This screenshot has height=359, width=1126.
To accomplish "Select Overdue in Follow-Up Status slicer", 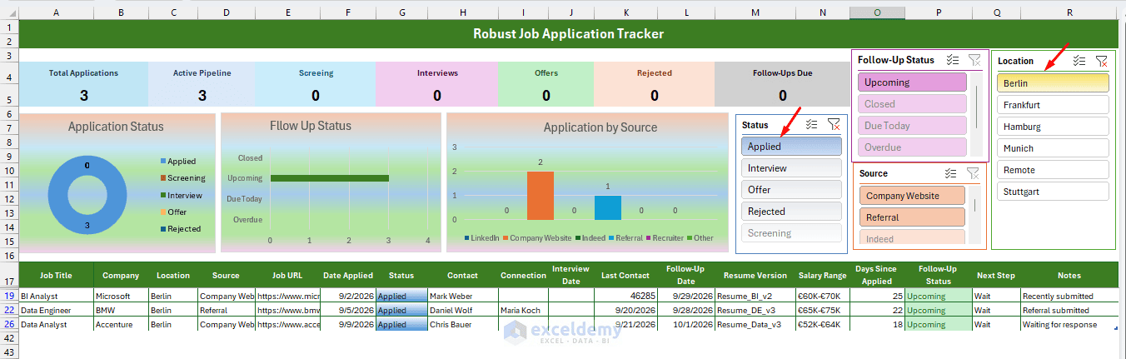I will (x=912, y=147).
